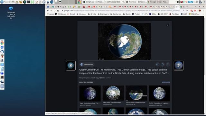Image resolution: width=206 pixels, height=116 pixels.
Task: Open the related image 'Earth poles satellite images'
Action: click(x=113, y=95)
